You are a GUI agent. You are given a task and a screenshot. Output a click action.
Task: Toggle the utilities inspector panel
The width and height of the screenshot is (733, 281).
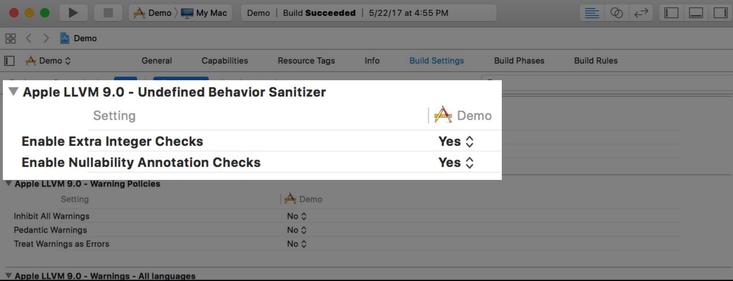coord(721,13)
